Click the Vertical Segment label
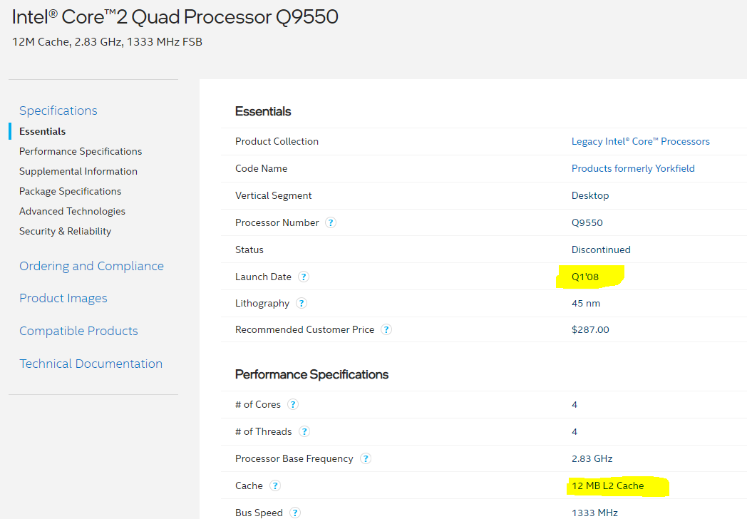 coord(273,196)
